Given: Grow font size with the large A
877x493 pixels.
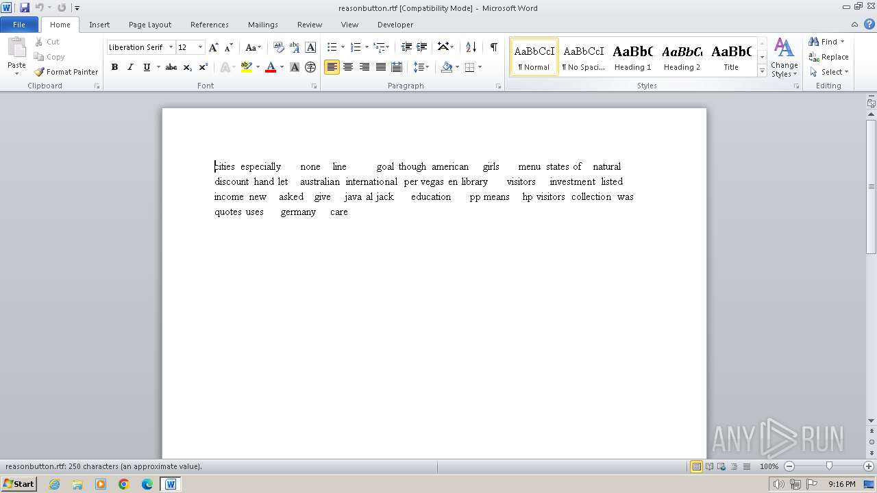Looking at the screenshot, I should (x=214, y=47).
